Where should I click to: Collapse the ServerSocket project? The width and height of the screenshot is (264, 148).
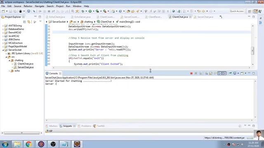(x=3, y=50)
